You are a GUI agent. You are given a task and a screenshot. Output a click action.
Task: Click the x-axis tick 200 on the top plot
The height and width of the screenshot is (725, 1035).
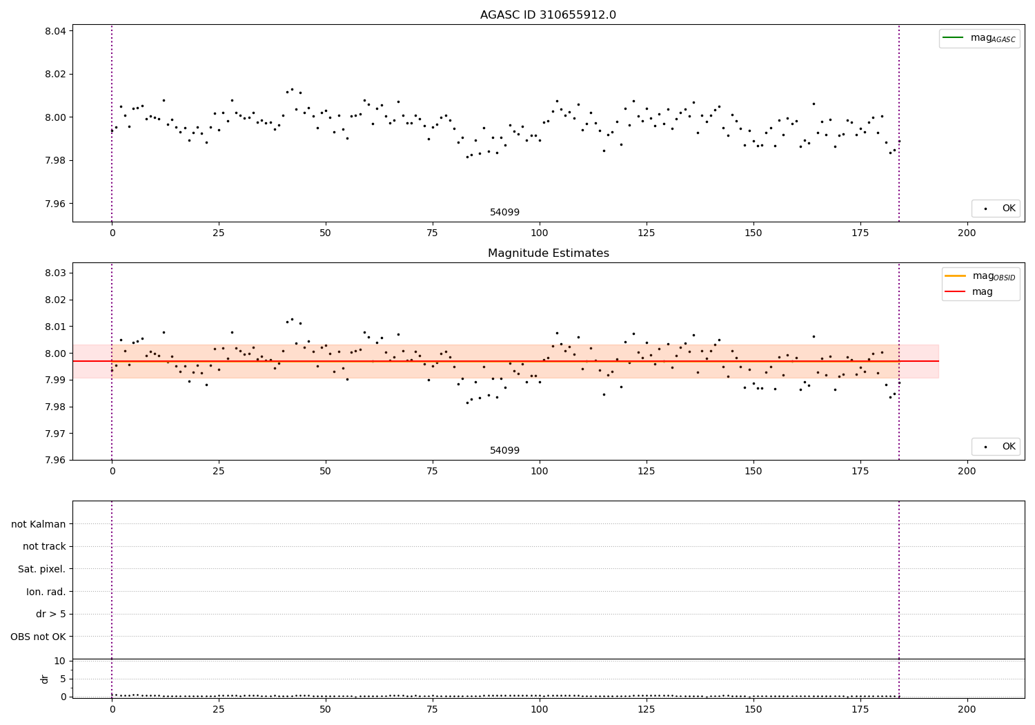pyautogui.click(x=967, y=233)
